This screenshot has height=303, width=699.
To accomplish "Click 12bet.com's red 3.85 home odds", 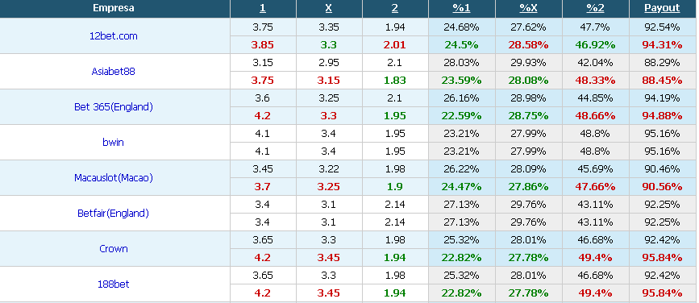I will pyautogui.click(x=262, y=45).
